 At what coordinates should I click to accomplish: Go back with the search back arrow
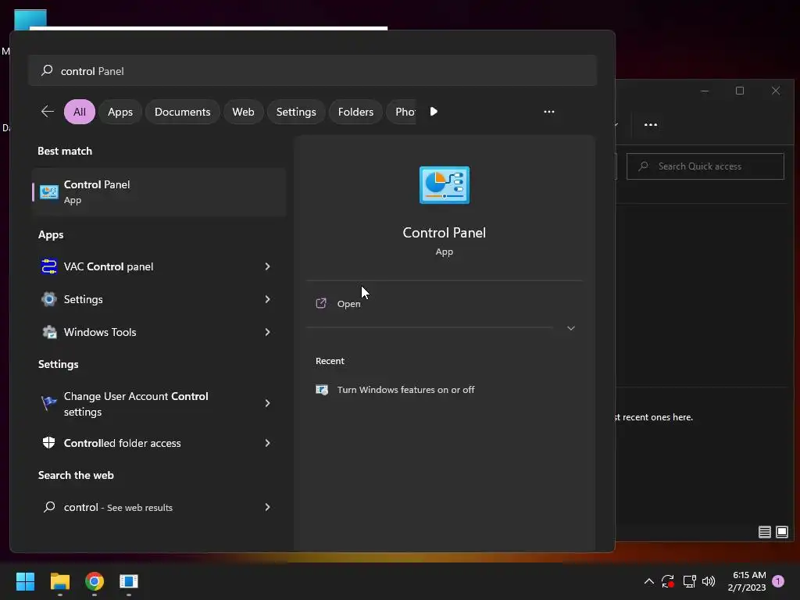tap(48, 112)
